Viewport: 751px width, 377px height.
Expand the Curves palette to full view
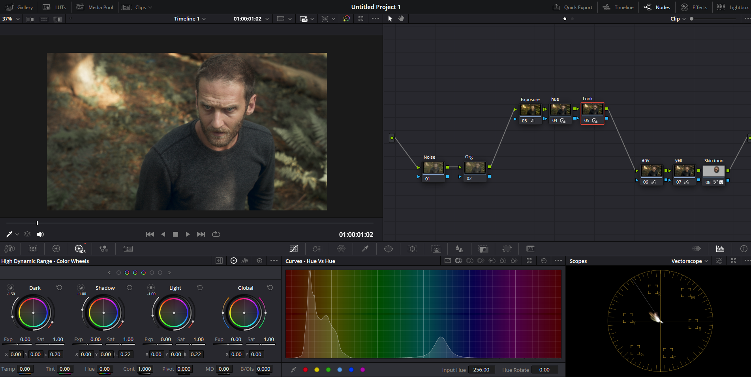click(x=529, y=261)
